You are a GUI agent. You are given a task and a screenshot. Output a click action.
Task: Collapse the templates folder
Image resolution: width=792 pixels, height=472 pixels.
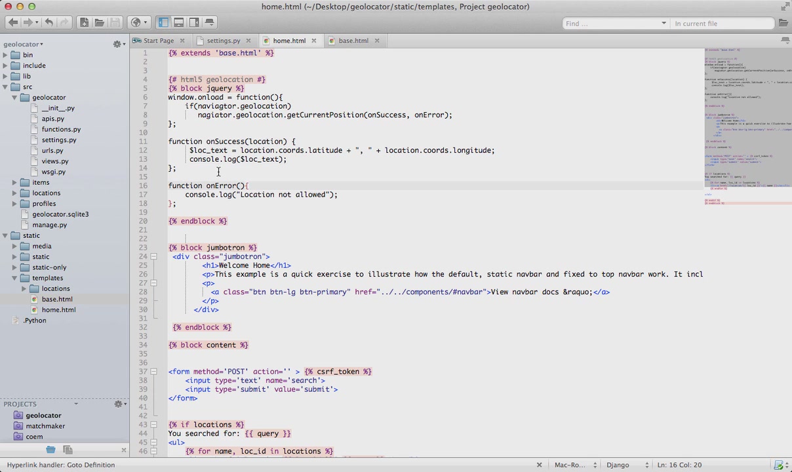14,278
